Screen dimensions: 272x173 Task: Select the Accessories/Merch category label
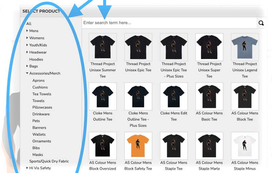click(45, 73)
